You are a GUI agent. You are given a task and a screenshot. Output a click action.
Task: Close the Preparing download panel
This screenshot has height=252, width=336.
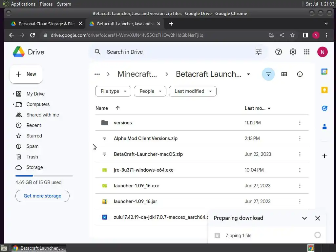tap(318, 218)
